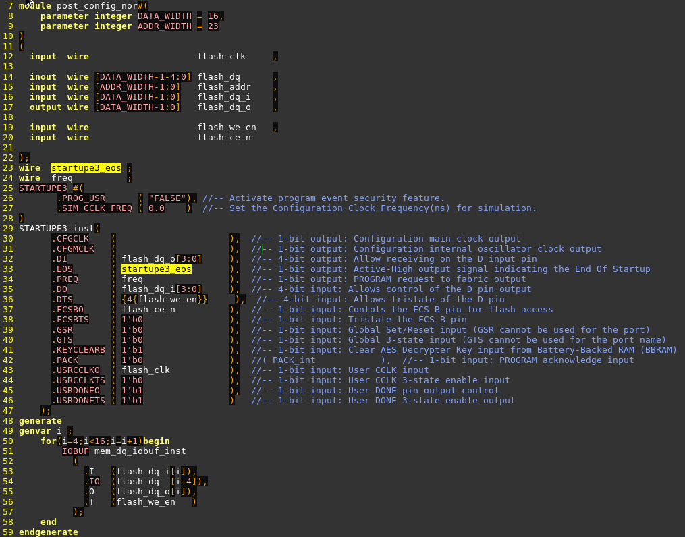685x537 pixels.
Task: Click module name "post_config_nor" on line 7
Action: [x=97, y=6]
